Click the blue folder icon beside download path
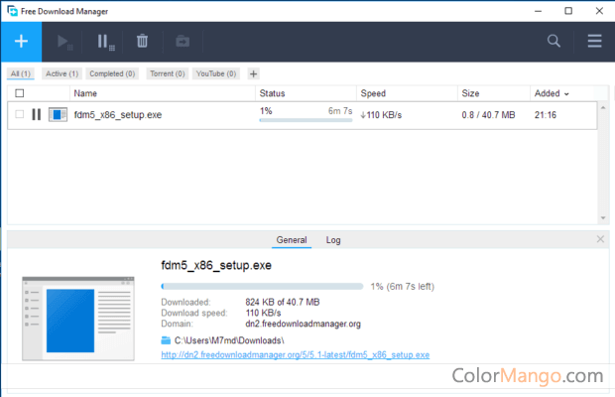This screenshot has width=615, height=397. (166, 340)
